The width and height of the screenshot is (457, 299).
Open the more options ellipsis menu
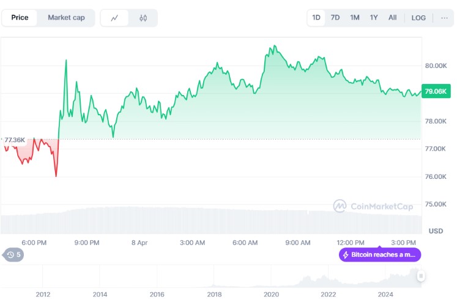tap(444, 18)
